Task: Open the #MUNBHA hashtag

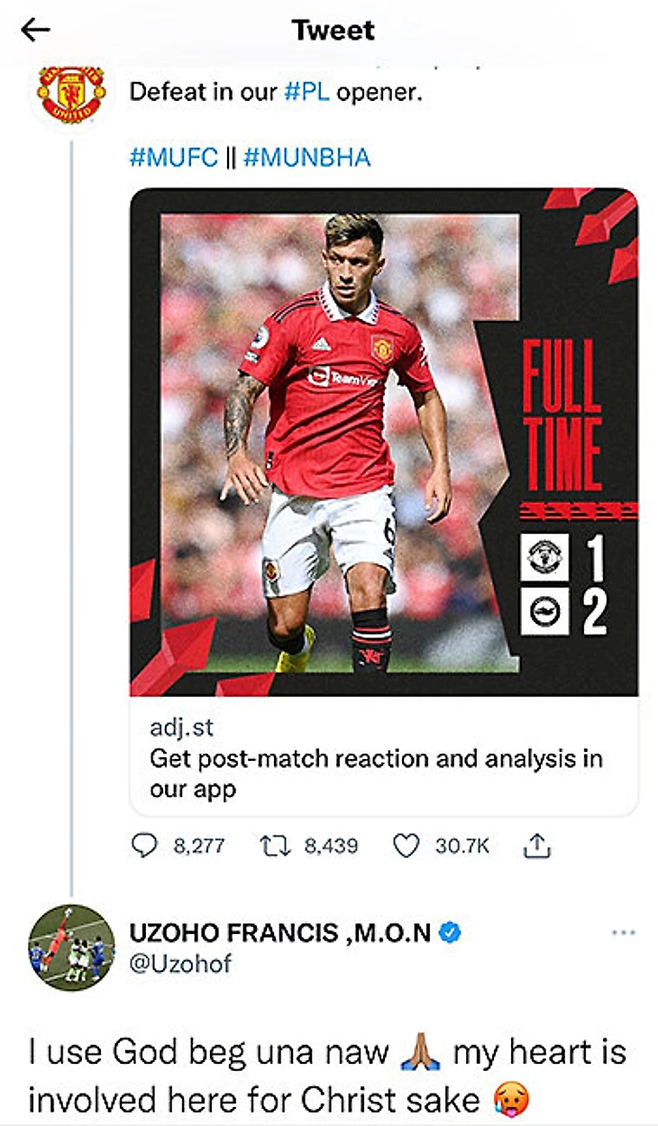Action: pyautogui.click(x=306, y=158)
